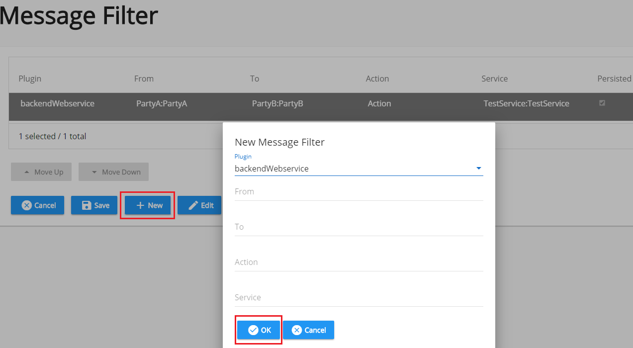Click the From field in the dialog

coord(358,192)
